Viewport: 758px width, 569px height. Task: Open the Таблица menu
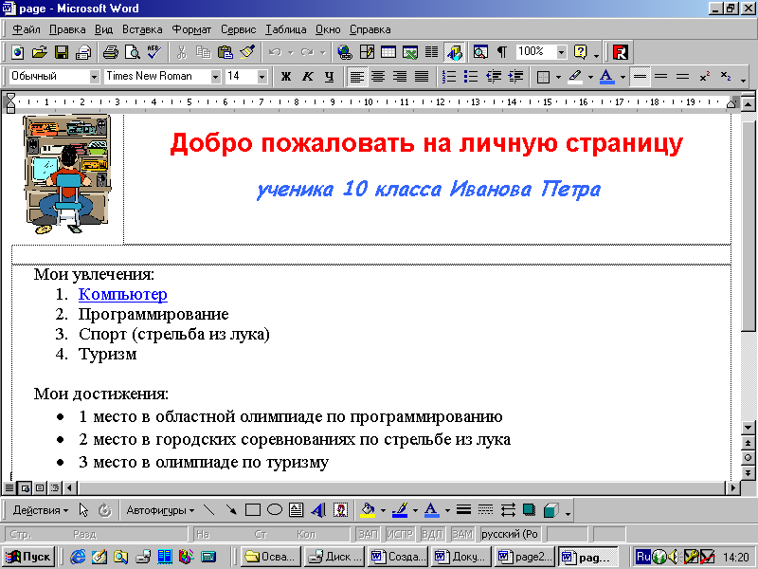click(285, 29)
